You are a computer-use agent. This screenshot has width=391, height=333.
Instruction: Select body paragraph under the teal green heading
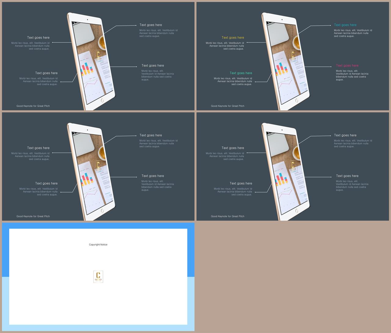(233, 81)
